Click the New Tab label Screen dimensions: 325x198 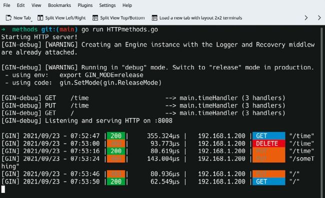pyautogui.click(x=22, y=18)
